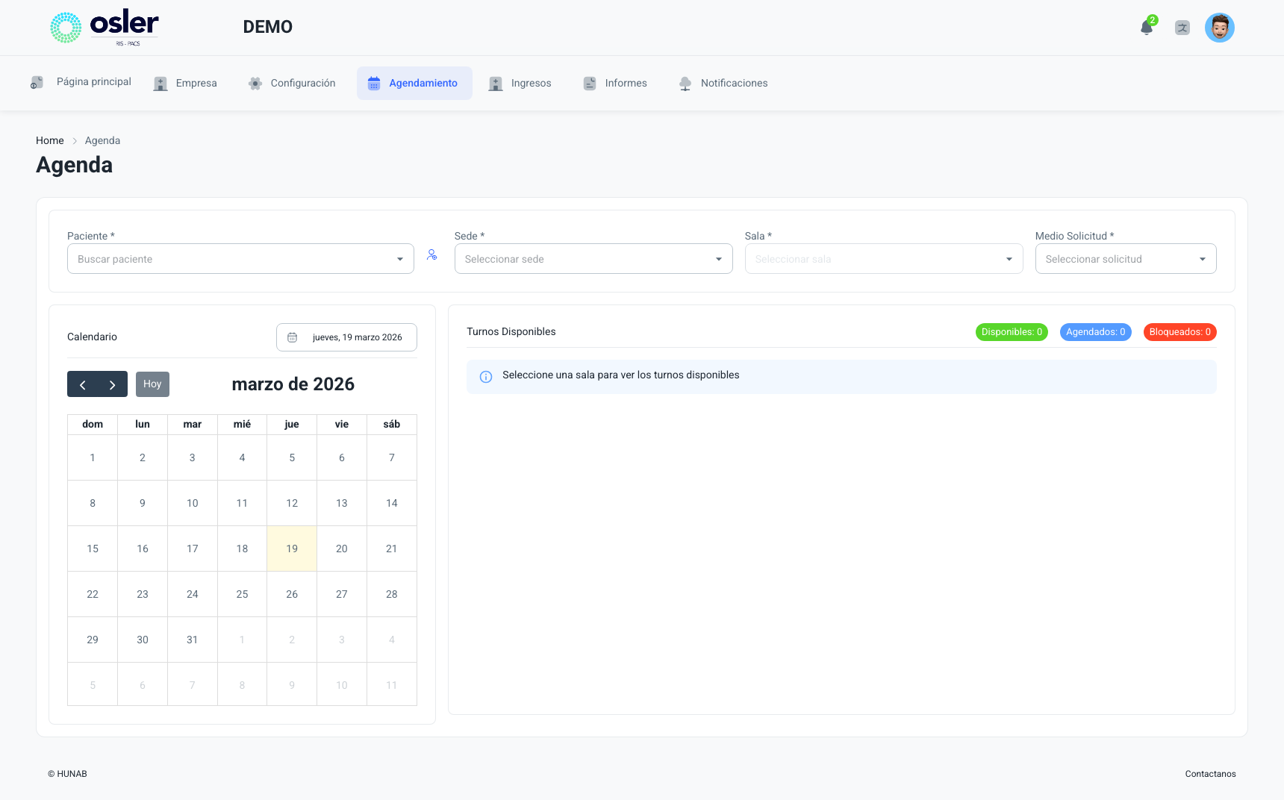Click the osler logo
Screen dimensions: 1284x800
(105, 28)
